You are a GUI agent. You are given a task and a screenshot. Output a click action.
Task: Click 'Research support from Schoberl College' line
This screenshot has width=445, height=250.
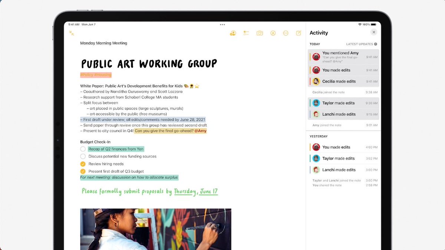pos(129,97)
